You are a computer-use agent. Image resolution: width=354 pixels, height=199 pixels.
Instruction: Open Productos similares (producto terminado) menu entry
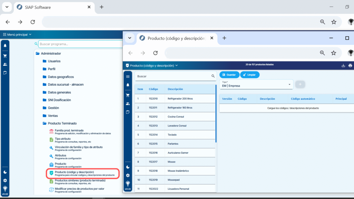click(x=80, y=180)
